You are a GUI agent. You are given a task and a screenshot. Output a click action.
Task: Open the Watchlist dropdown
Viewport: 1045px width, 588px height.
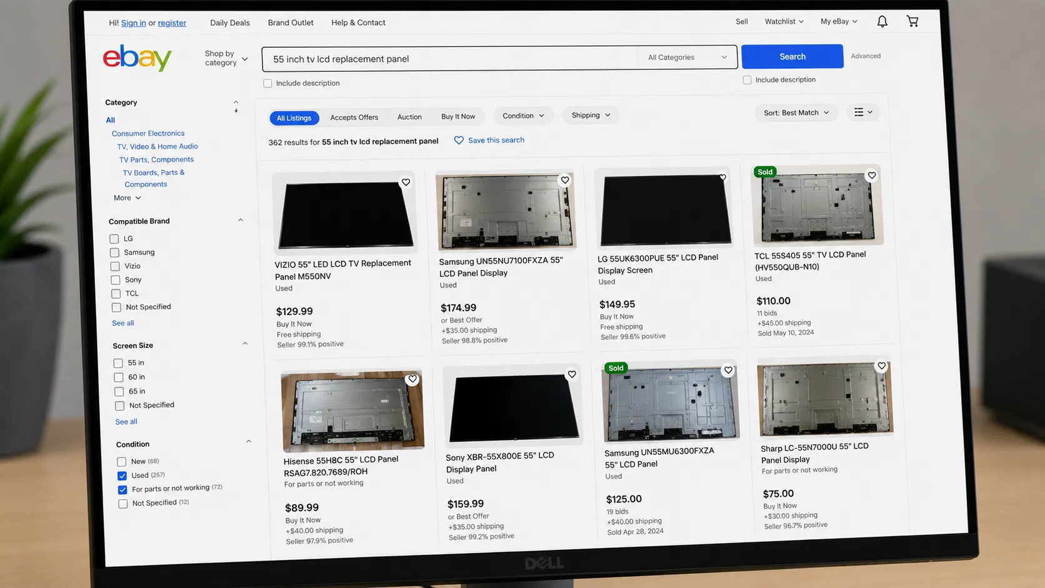784,21
